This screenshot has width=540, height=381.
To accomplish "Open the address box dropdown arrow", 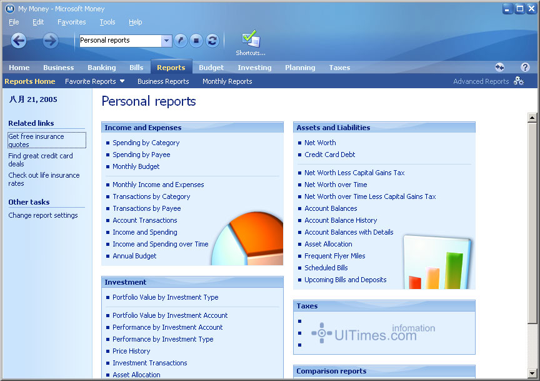I will 166,41.
